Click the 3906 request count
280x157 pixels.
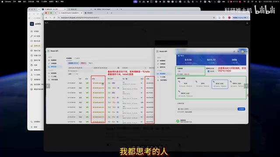234,60
